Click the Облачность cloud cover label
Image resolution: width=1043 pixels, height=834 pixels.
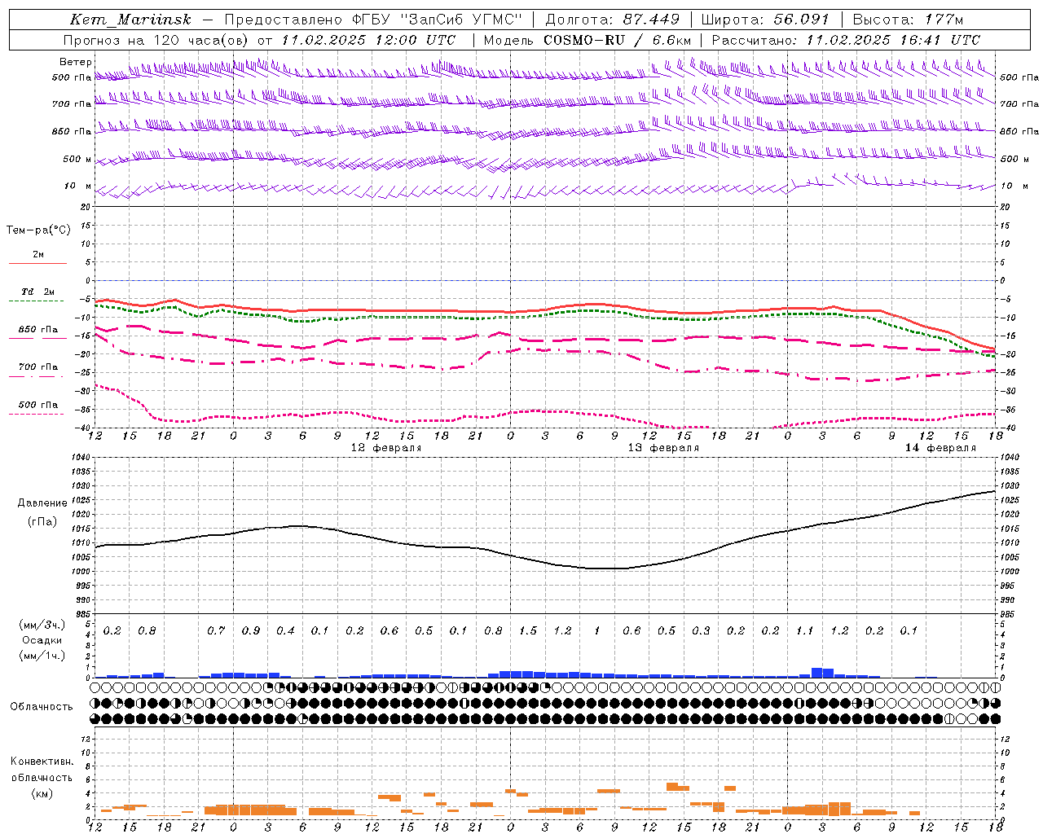point(42,706)
